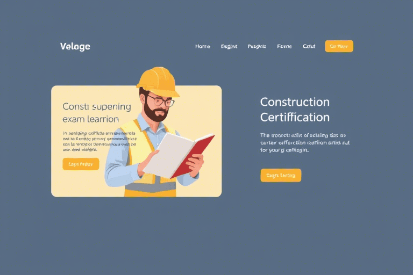Click the paragraph under Construction Certification
Image resolution: width=413 pixels, height=275 pixels.
click(305, 143)
